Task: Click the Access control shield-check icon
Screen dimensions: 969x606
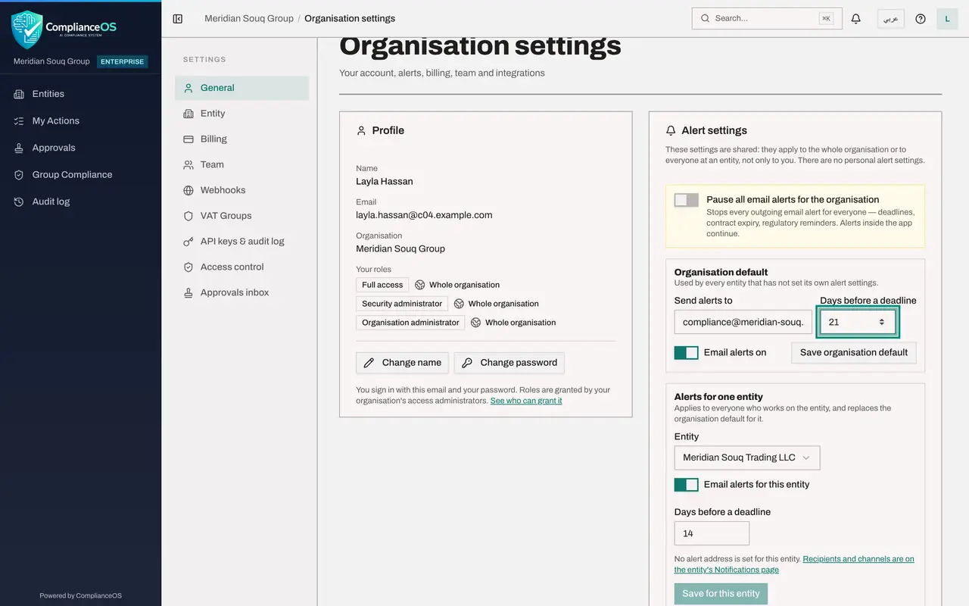Action: 189,267
